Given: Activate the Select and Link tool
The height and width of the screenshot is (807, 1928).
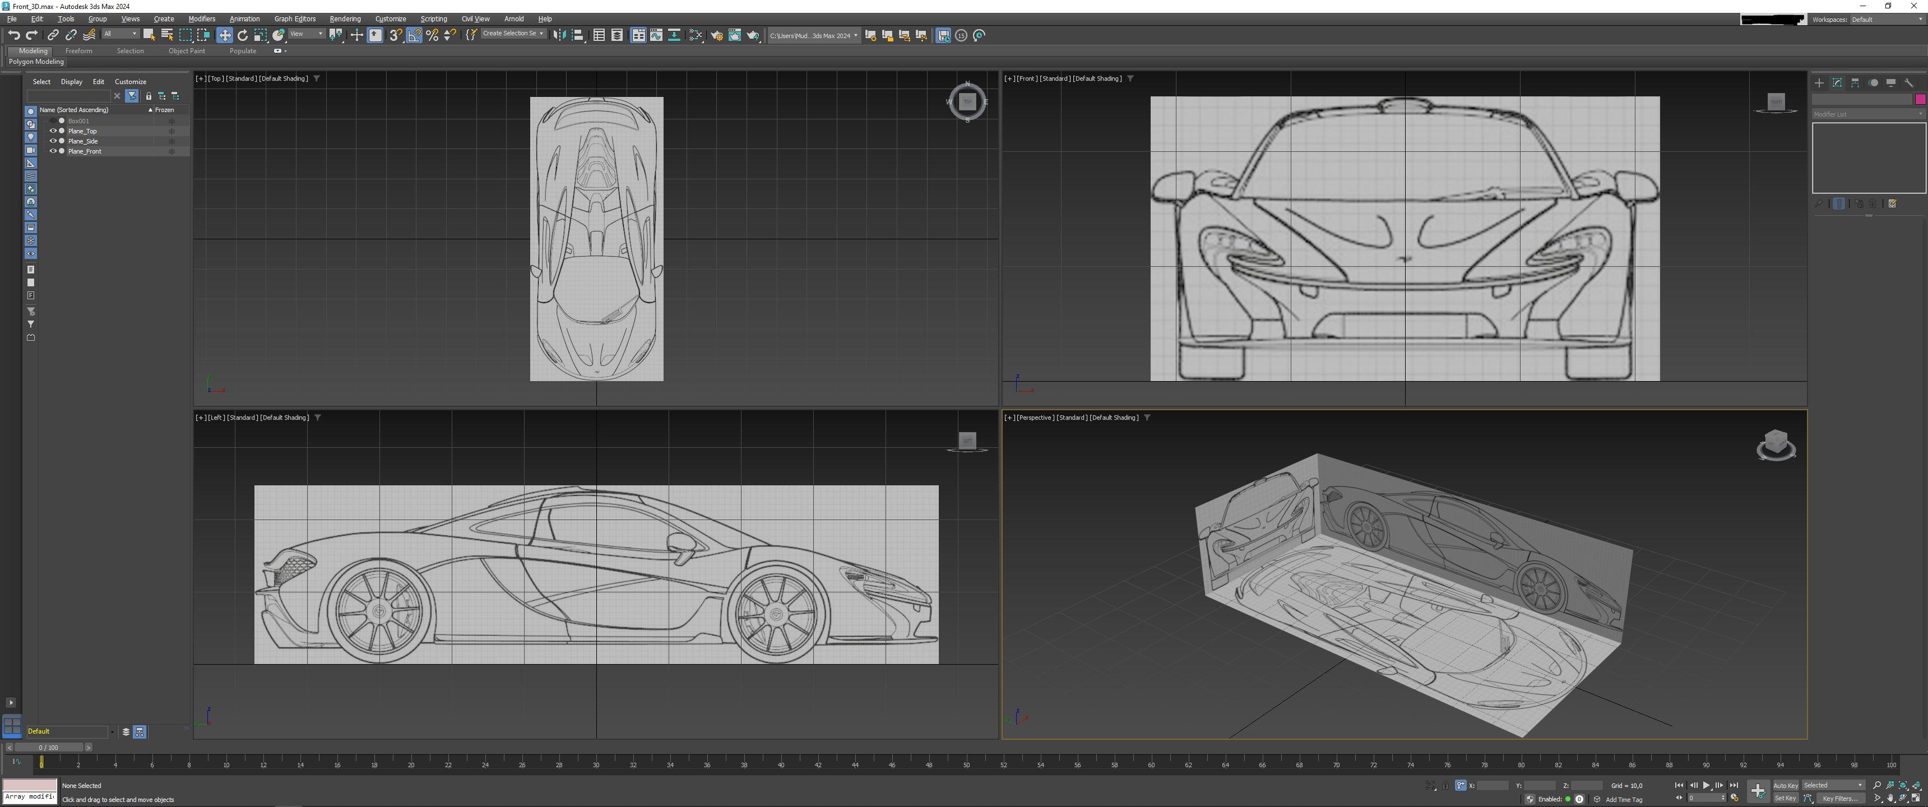Looking at the screenshot, I should tap(53, 35).
